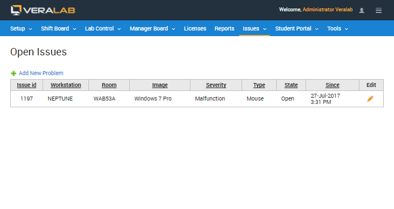Go to the Licenses menu item
Image resolution: width=394 pixels, height=209 pixels.
point(195,29)
